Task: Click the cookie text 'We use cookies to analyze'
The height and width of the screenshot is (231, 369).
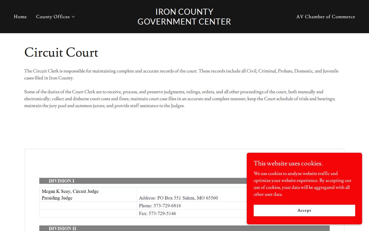Action: click(303, 184)
